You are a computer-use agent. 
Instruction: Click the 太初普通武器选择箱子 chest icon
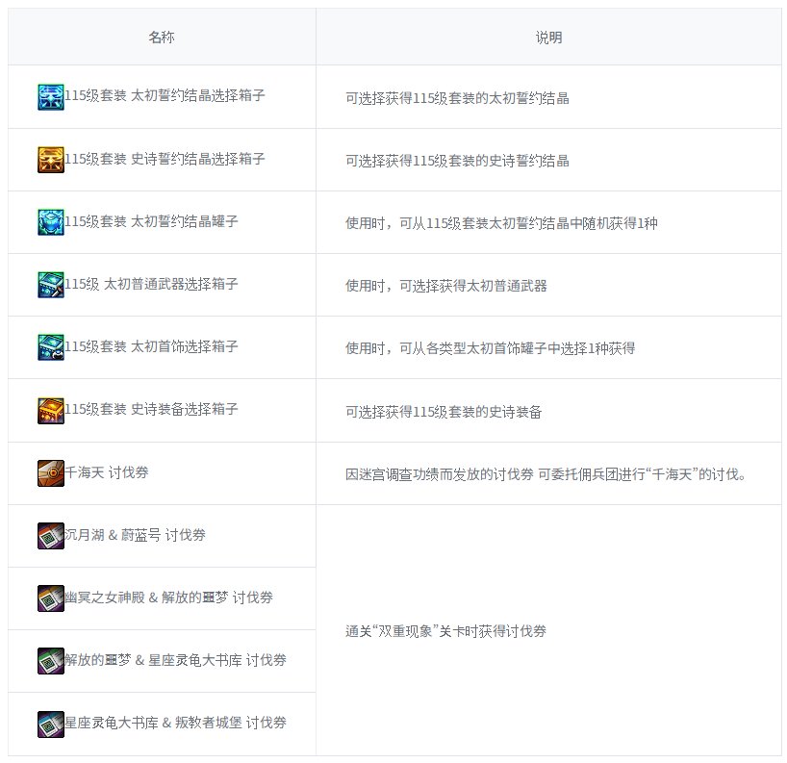(51, 285)
